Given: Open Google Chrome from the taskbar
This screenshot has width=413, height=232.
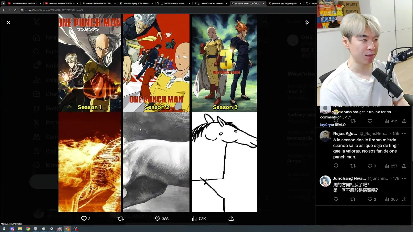Looking at the screenshot, I should (28, 229).
